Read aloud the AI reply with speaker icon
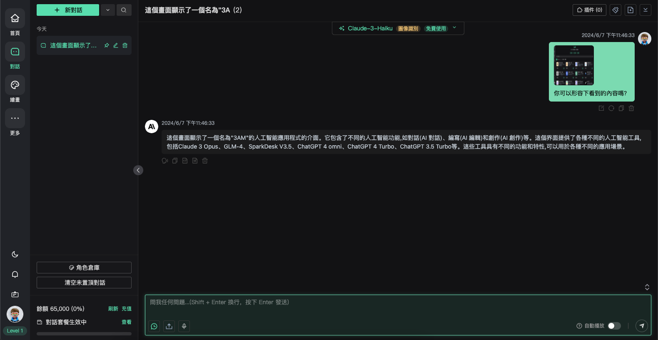This screenshot has height=340, width=658. 165,161
